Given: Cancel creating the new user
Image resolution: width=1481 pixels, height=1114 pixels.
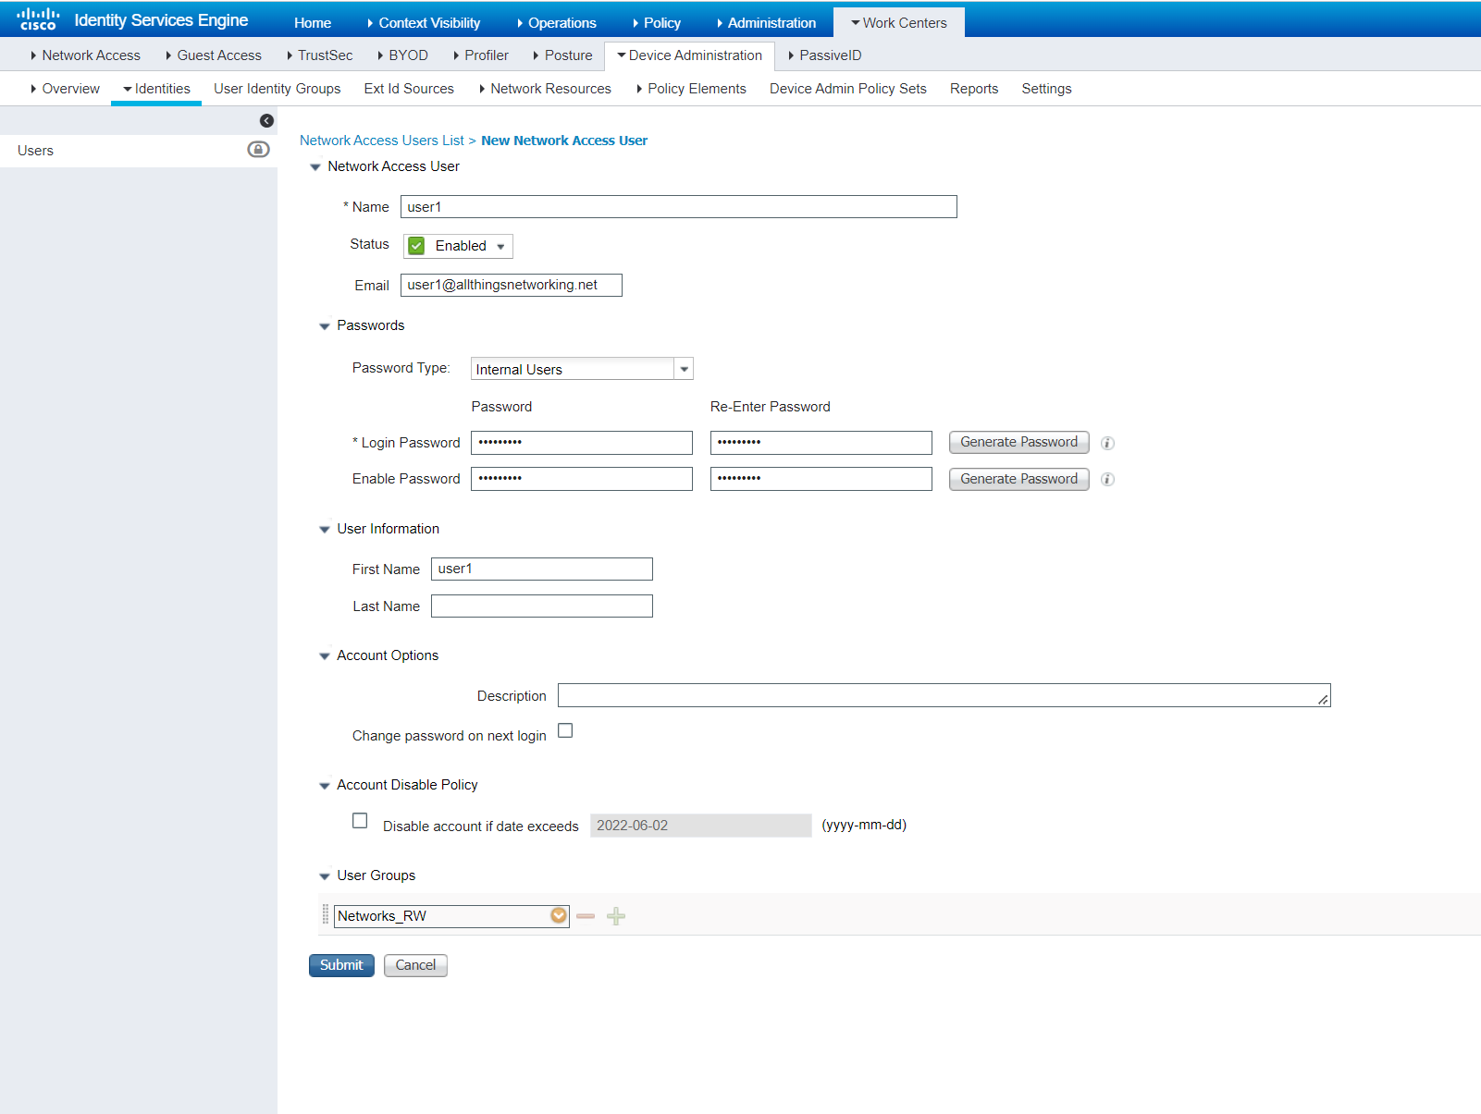Looking at the screenshot, I should pos(414,965).
